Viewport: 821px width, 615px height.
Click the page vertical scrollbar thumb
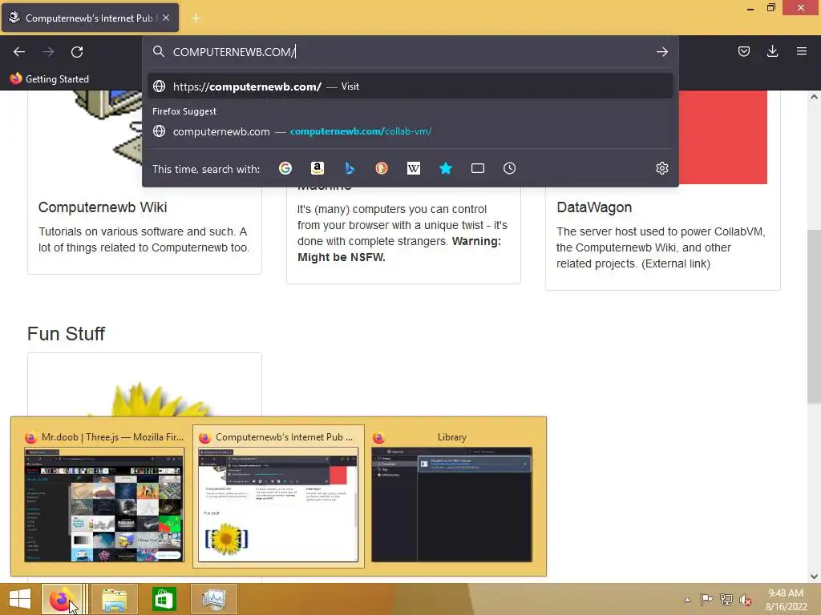pos(814,316)
